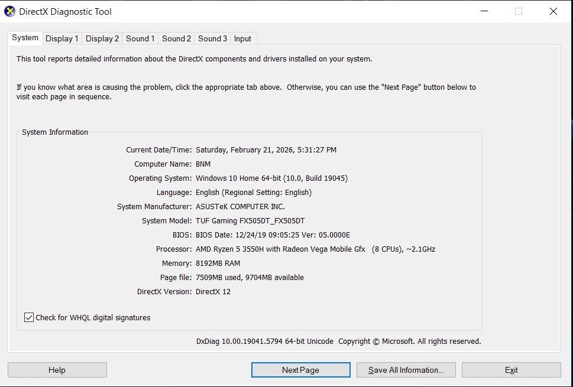Click system model 'TUF Gaming FX505DT_FX505DT'
573x387 pixels.
point(250,221)
